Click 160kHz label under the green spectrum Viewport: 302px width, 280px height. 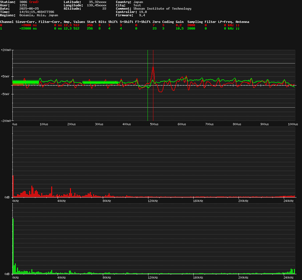[x=198, y=278]
